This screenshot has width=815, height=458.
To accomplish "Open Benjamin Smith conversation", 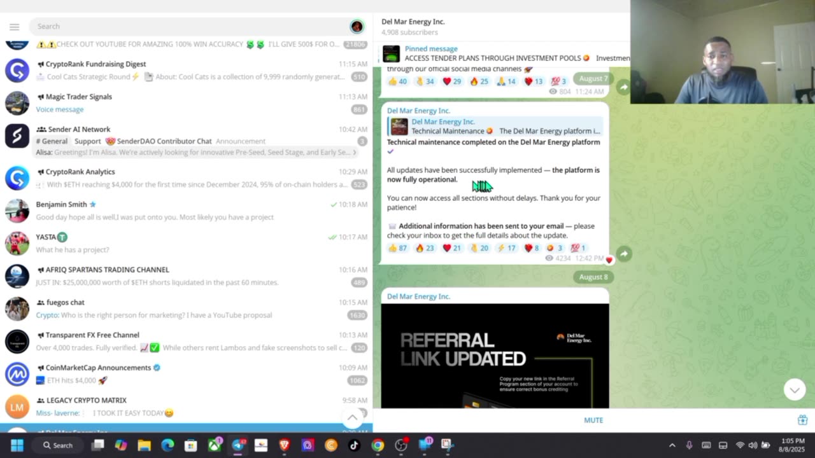I will pos(186,211).
